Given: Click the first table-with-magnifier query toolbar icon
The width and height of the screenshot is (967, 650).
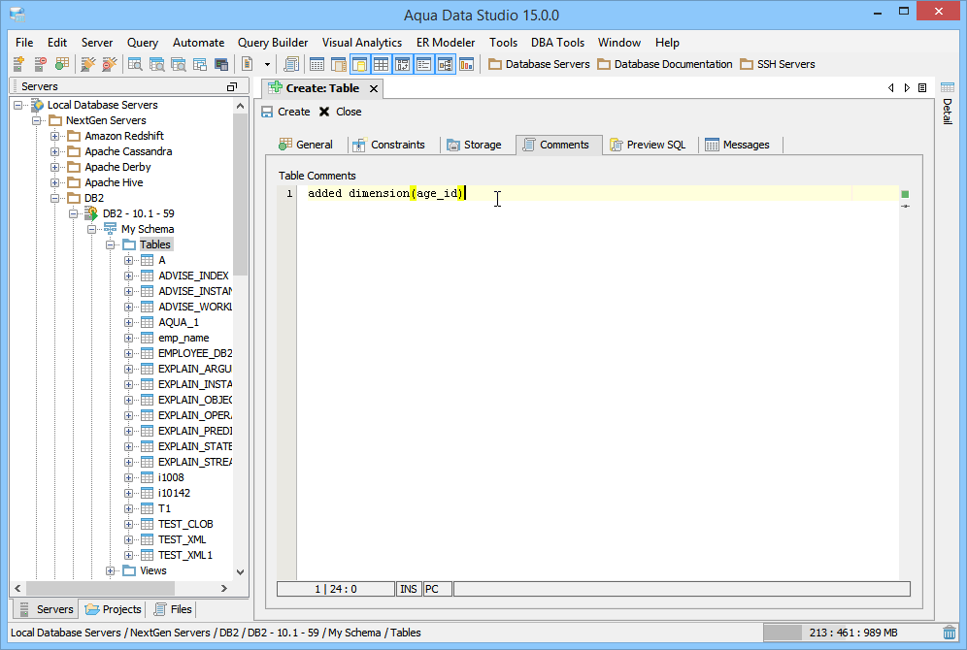Looking at the screenshot, I should tap(135, 64).
